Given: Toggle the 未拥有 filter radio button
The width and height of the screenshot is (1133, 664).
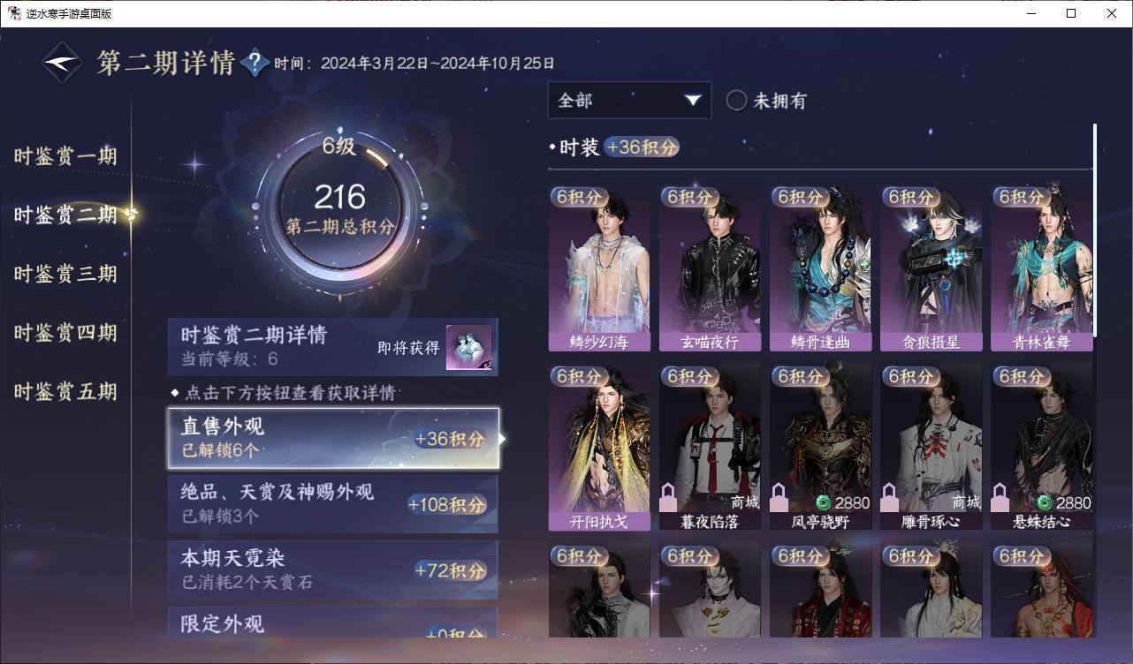Looking at the screenshot, I should (736, 100).
